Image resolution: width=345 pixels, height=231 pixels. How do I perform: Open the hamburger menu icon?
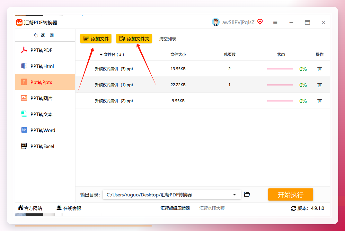[275, 22]
